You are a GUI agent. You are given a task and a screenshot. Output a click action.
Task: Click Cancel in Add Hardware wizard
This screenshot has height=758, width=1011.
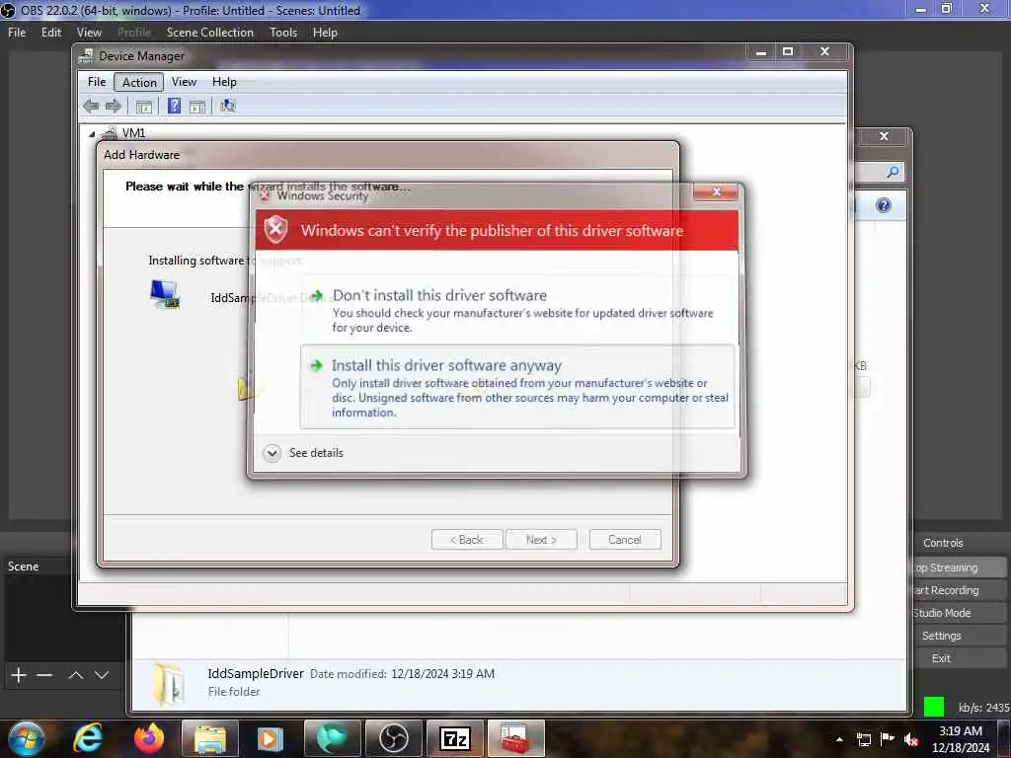pyautogui.click(x=625, y=540)
